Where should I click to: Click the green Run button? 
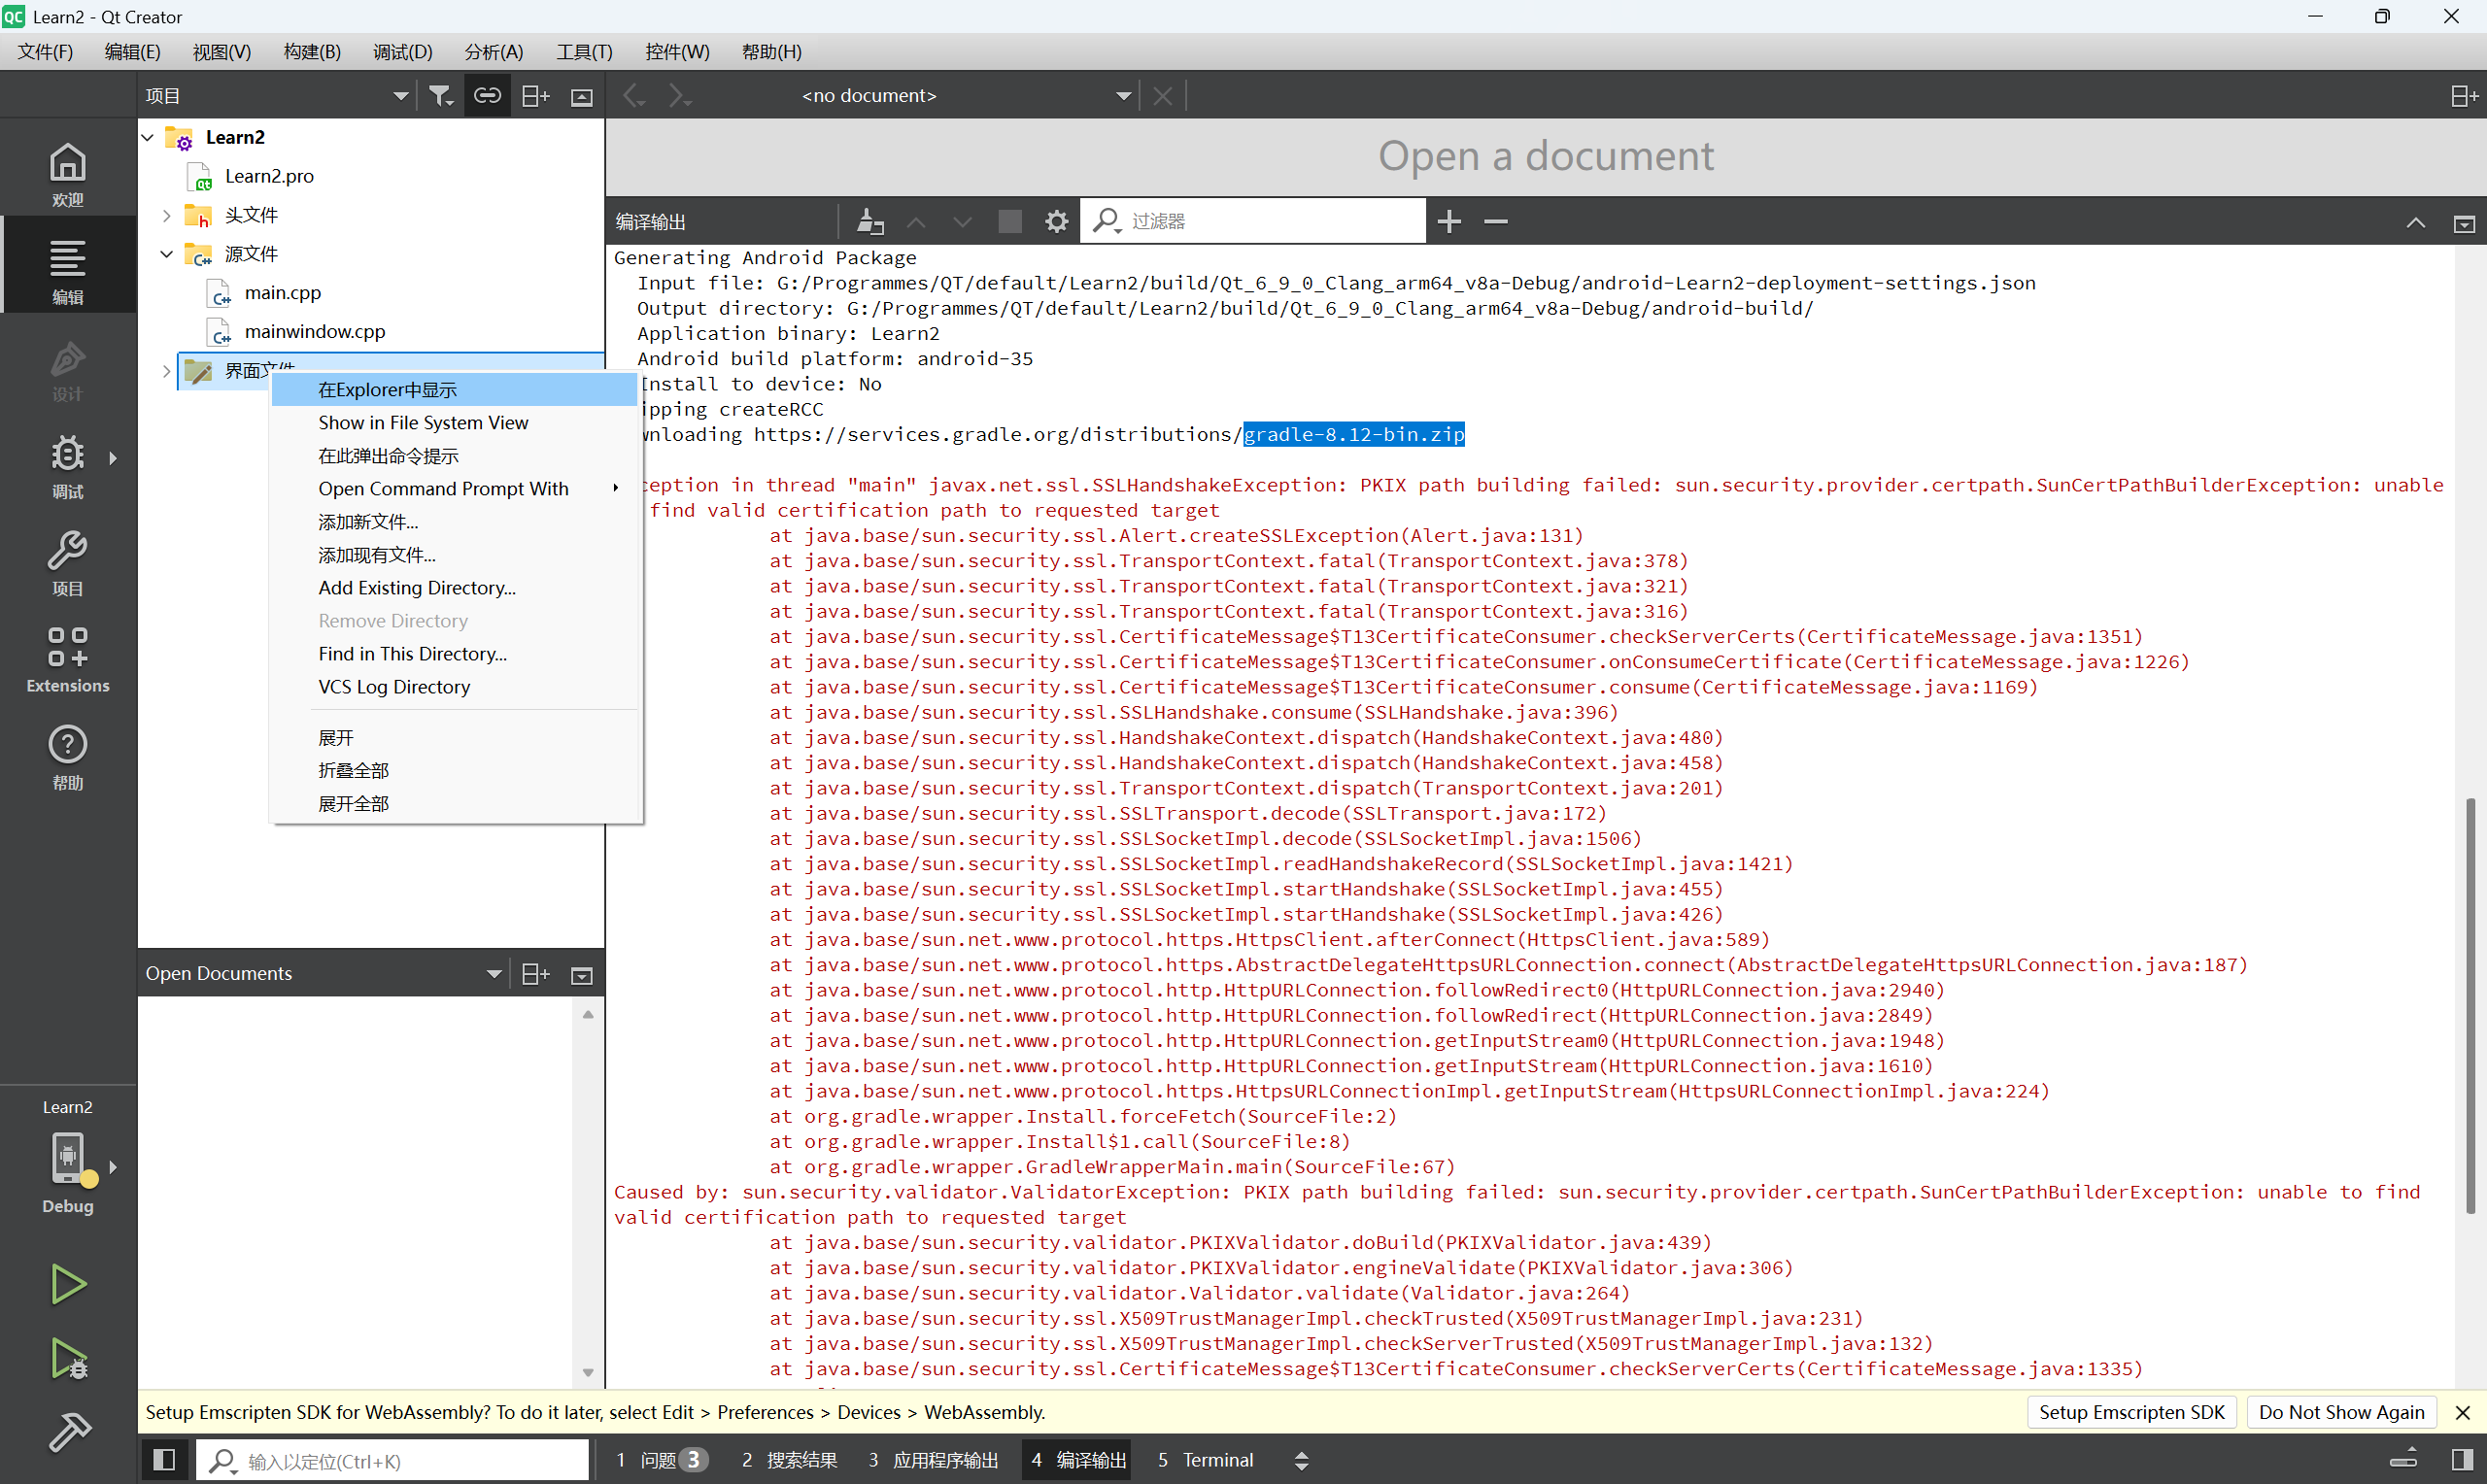67,1284
